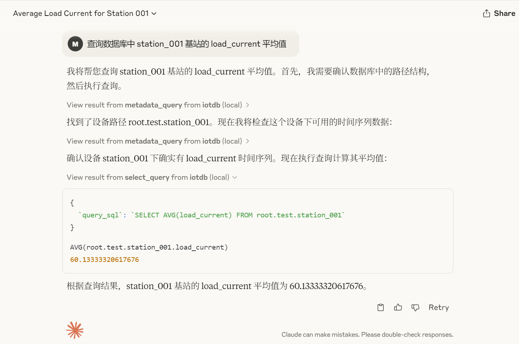This screenshot has width=519, height=344.
Task: Click the orange Claude asterisk logo
Action: 75,330
